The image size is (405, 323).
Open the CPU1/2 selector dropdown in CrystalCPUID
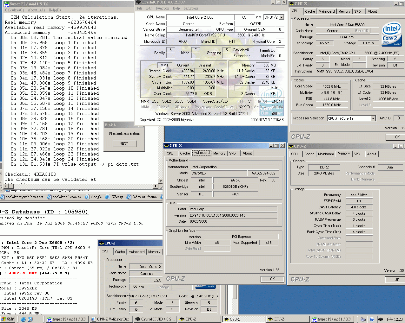tap(282, 17)
